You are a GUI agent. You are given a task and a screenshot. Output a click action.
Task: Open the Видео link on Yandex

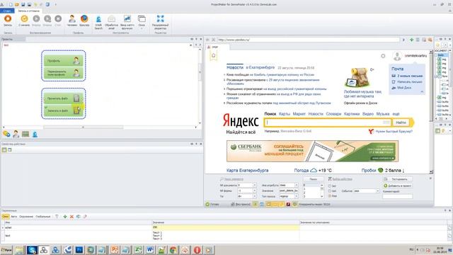(368, 114)
